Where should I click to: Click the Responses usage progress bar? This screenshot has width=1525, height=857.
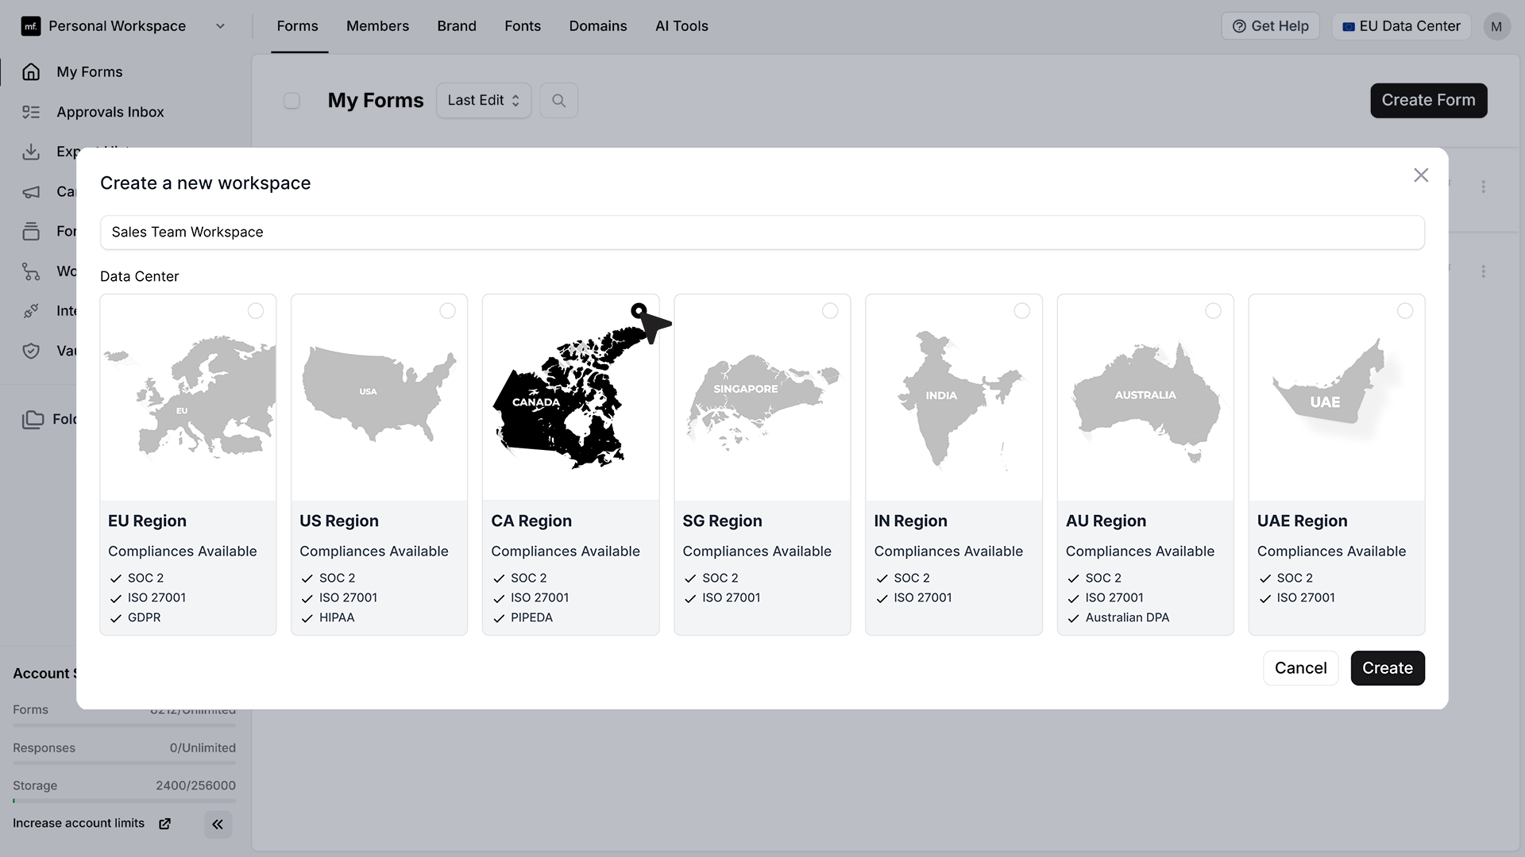124,763
